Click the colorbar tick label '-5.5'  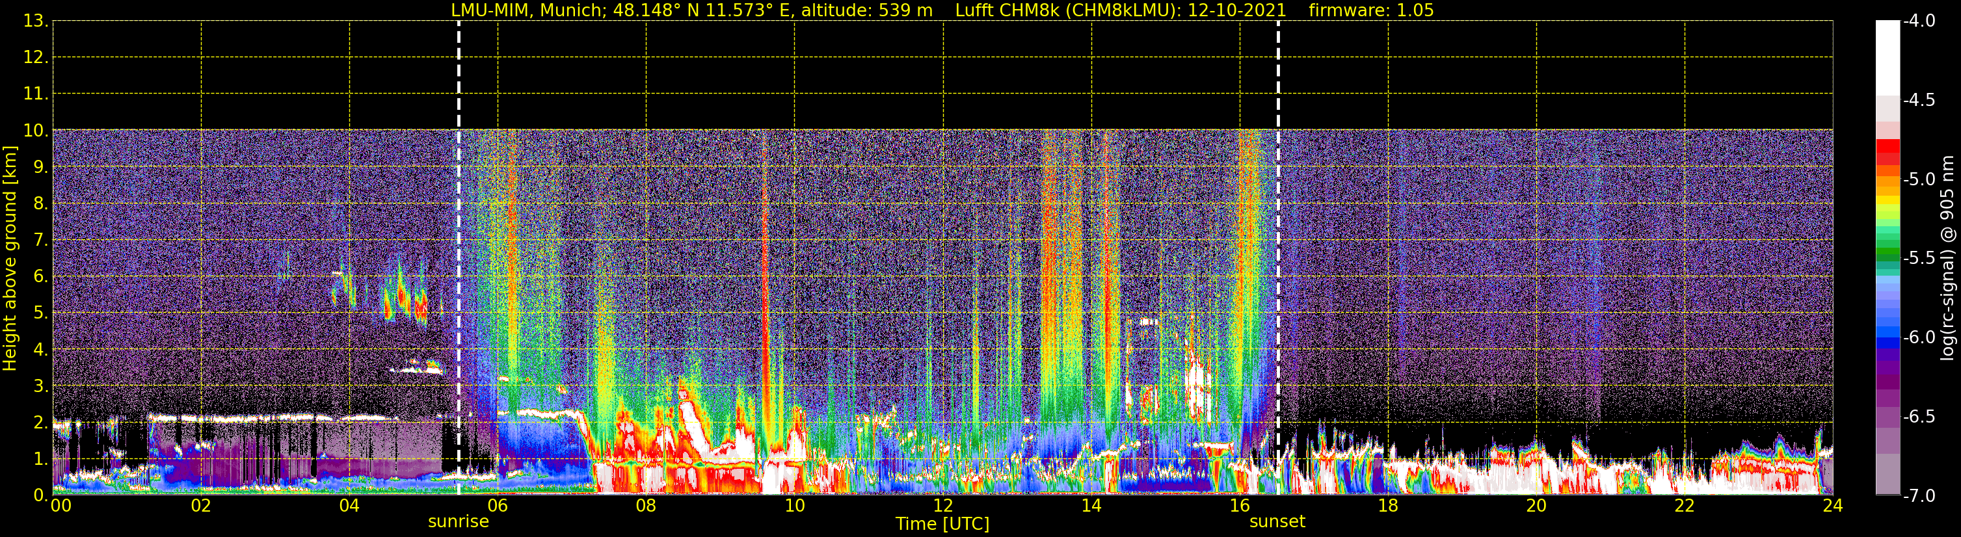[x=1919, y=258]
